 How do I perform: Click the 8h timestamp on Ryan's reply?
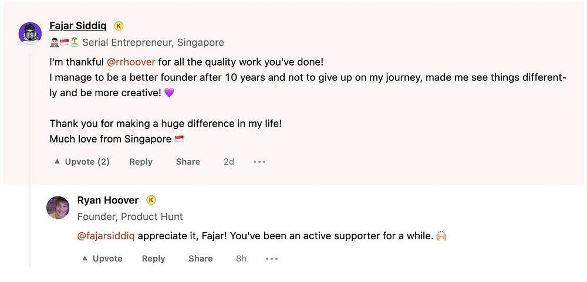241,259
